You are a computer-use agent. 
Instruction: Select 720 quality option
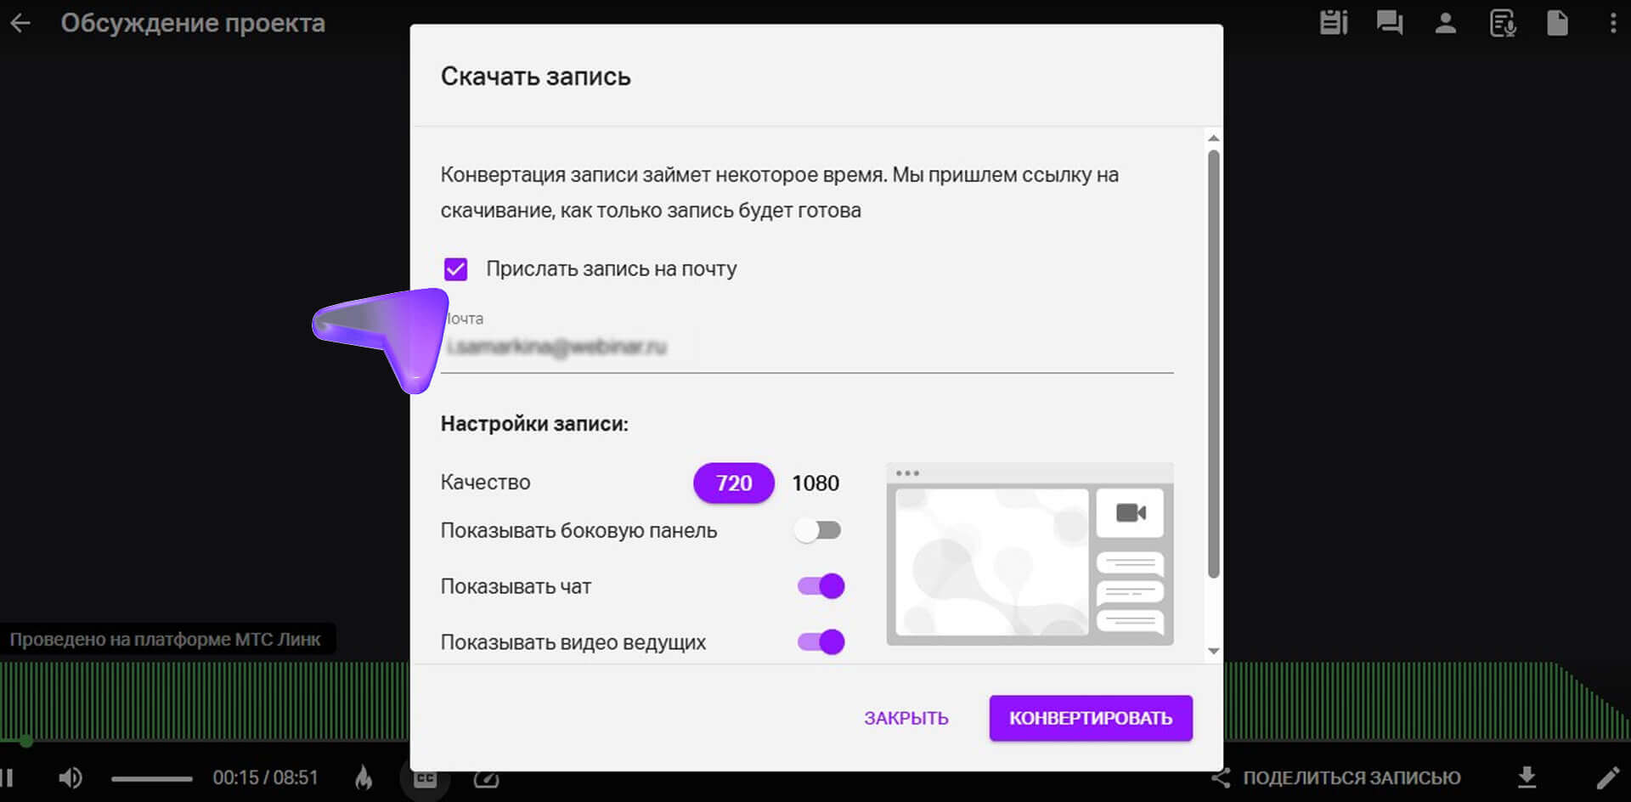pyautogui.click(x=733, y=483)
